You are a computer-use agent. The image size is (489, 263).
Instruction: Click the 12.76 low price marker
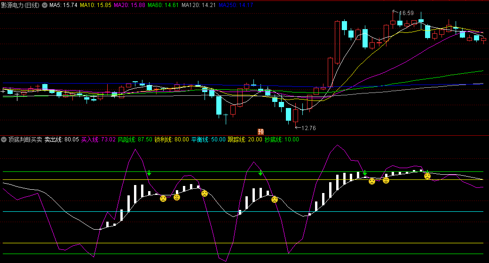pos(308,128)
